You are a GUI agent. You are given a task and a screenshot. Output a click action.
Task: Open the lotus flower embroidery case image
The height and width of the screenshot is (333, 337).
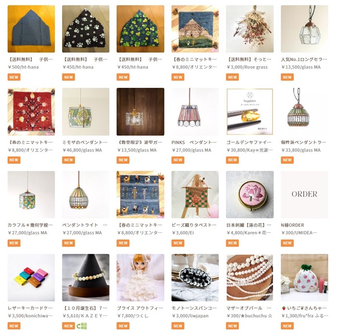250,194
